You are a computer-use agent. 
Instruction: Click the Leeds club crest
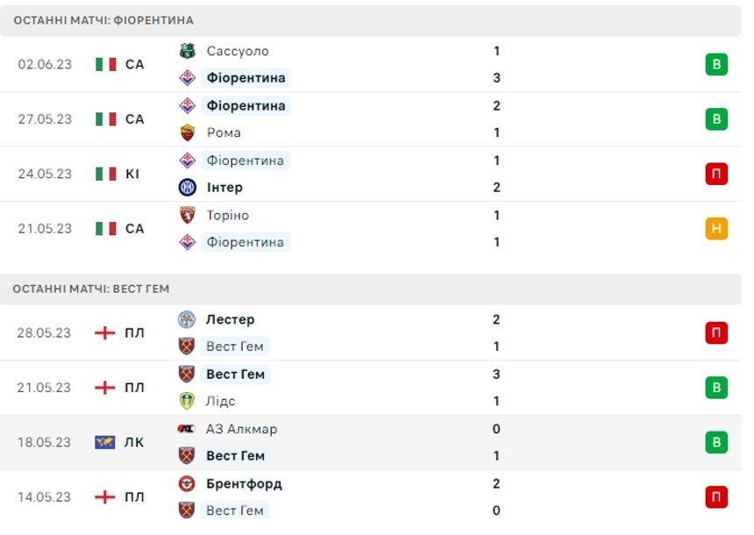click(187, 401)
